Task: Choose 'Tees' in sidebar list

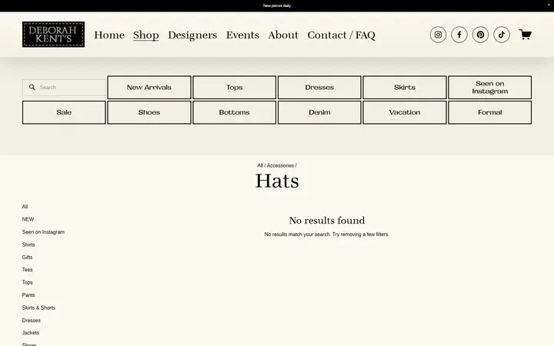Action: 27,270
